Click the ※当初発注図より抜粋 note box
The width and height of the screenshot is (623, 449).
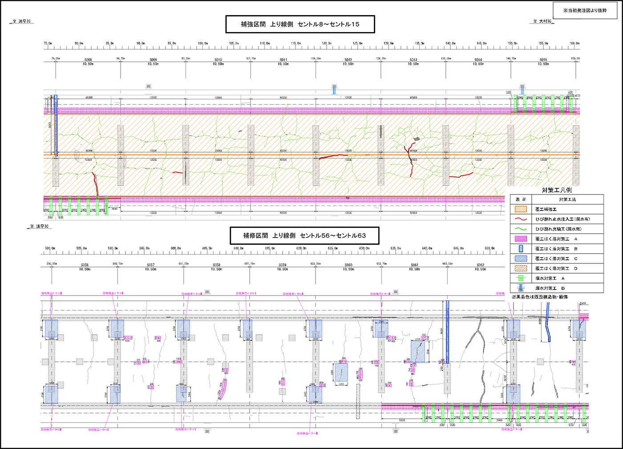tap(585, 10)
